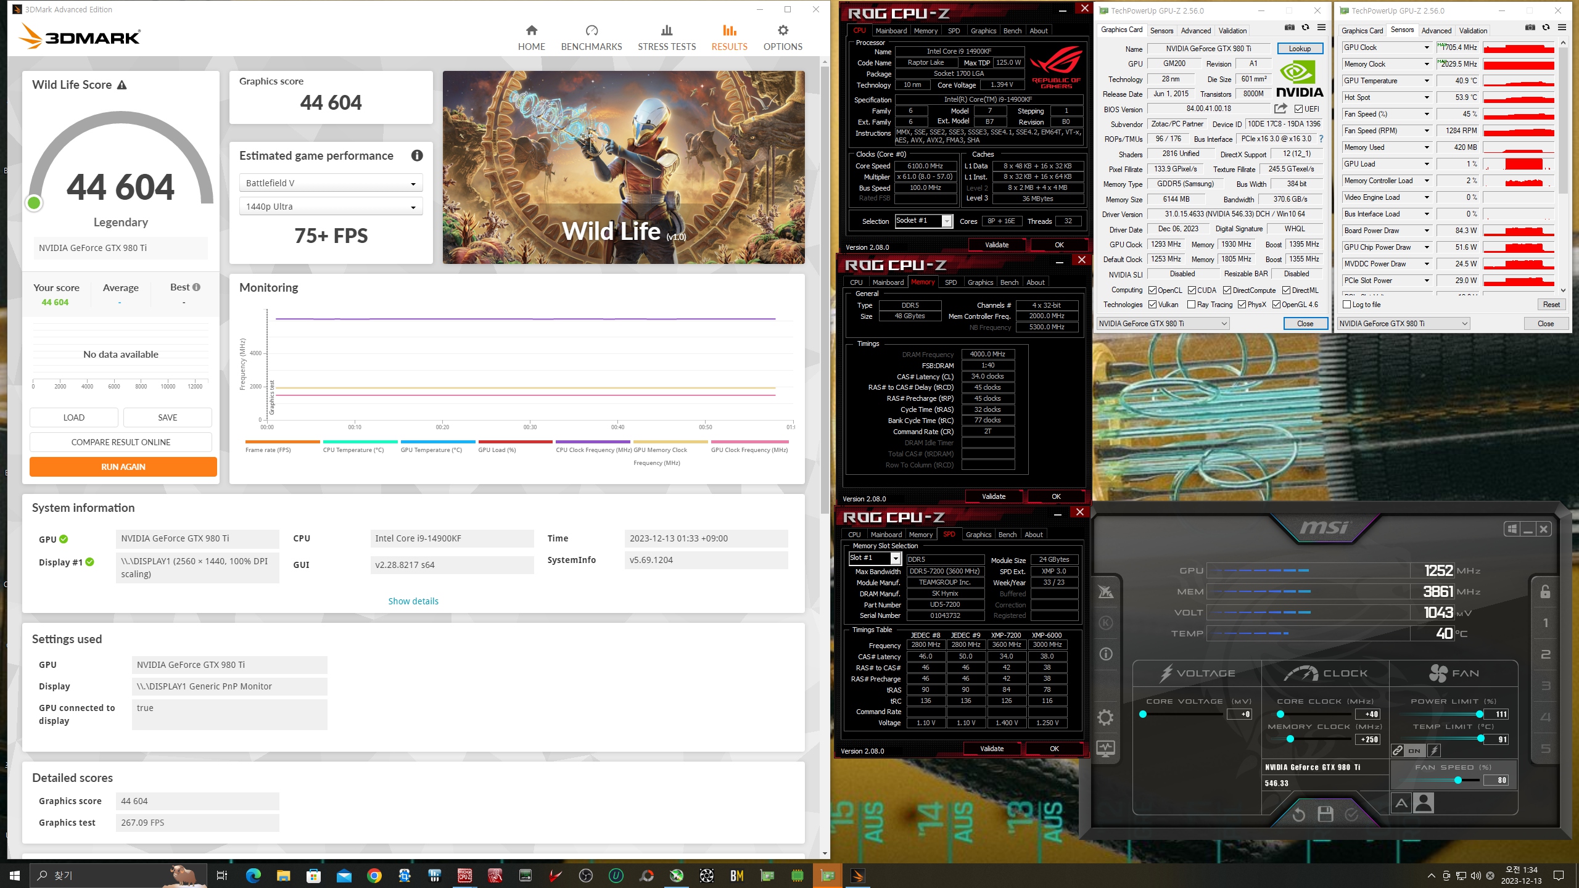Switch to Advanced tab in GPU-Z Graphics Card window

[x=1195, y=31]
